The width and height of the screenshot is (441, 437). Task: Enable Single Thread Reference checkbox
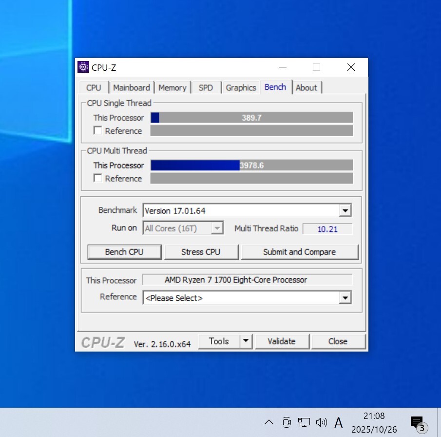pyautogui.click(x=98, y=131)
